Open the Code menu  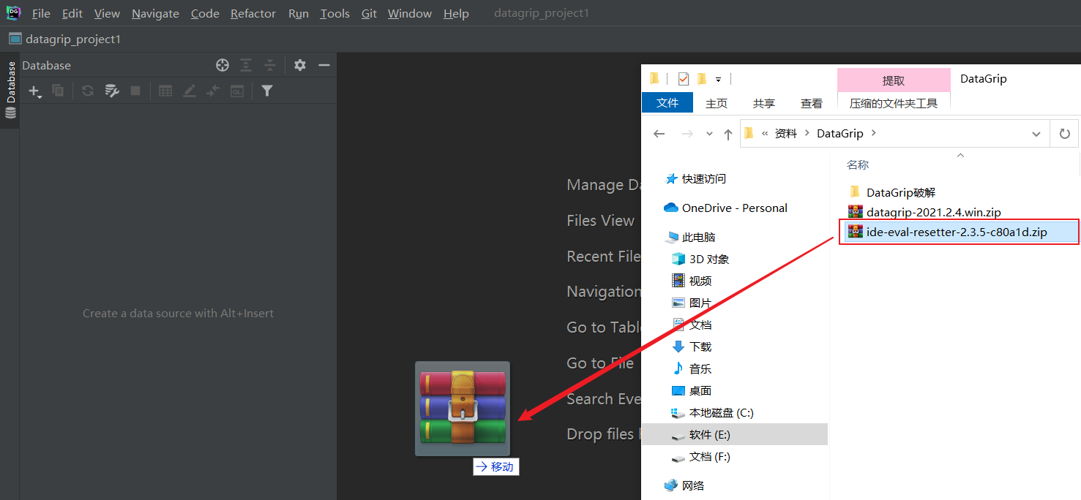(205, 14)
